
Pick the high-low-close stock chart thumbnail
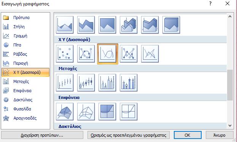(x=65, y=83)
